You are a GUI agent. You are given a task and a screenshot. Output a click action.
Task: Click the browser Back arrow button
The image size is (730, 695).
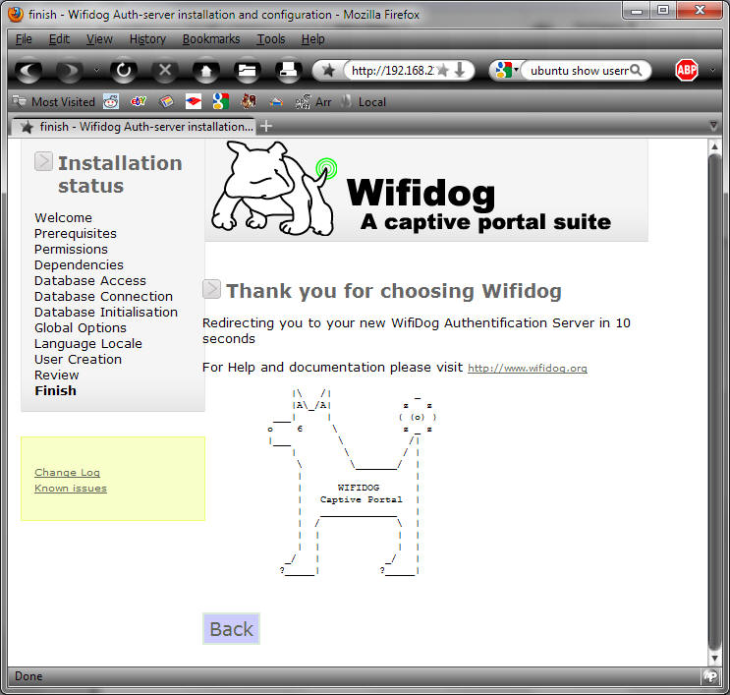[x=28, y=71]
